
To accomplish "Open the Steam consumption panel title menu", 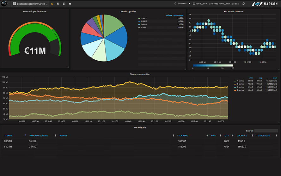I will click(x=140, y=74).
